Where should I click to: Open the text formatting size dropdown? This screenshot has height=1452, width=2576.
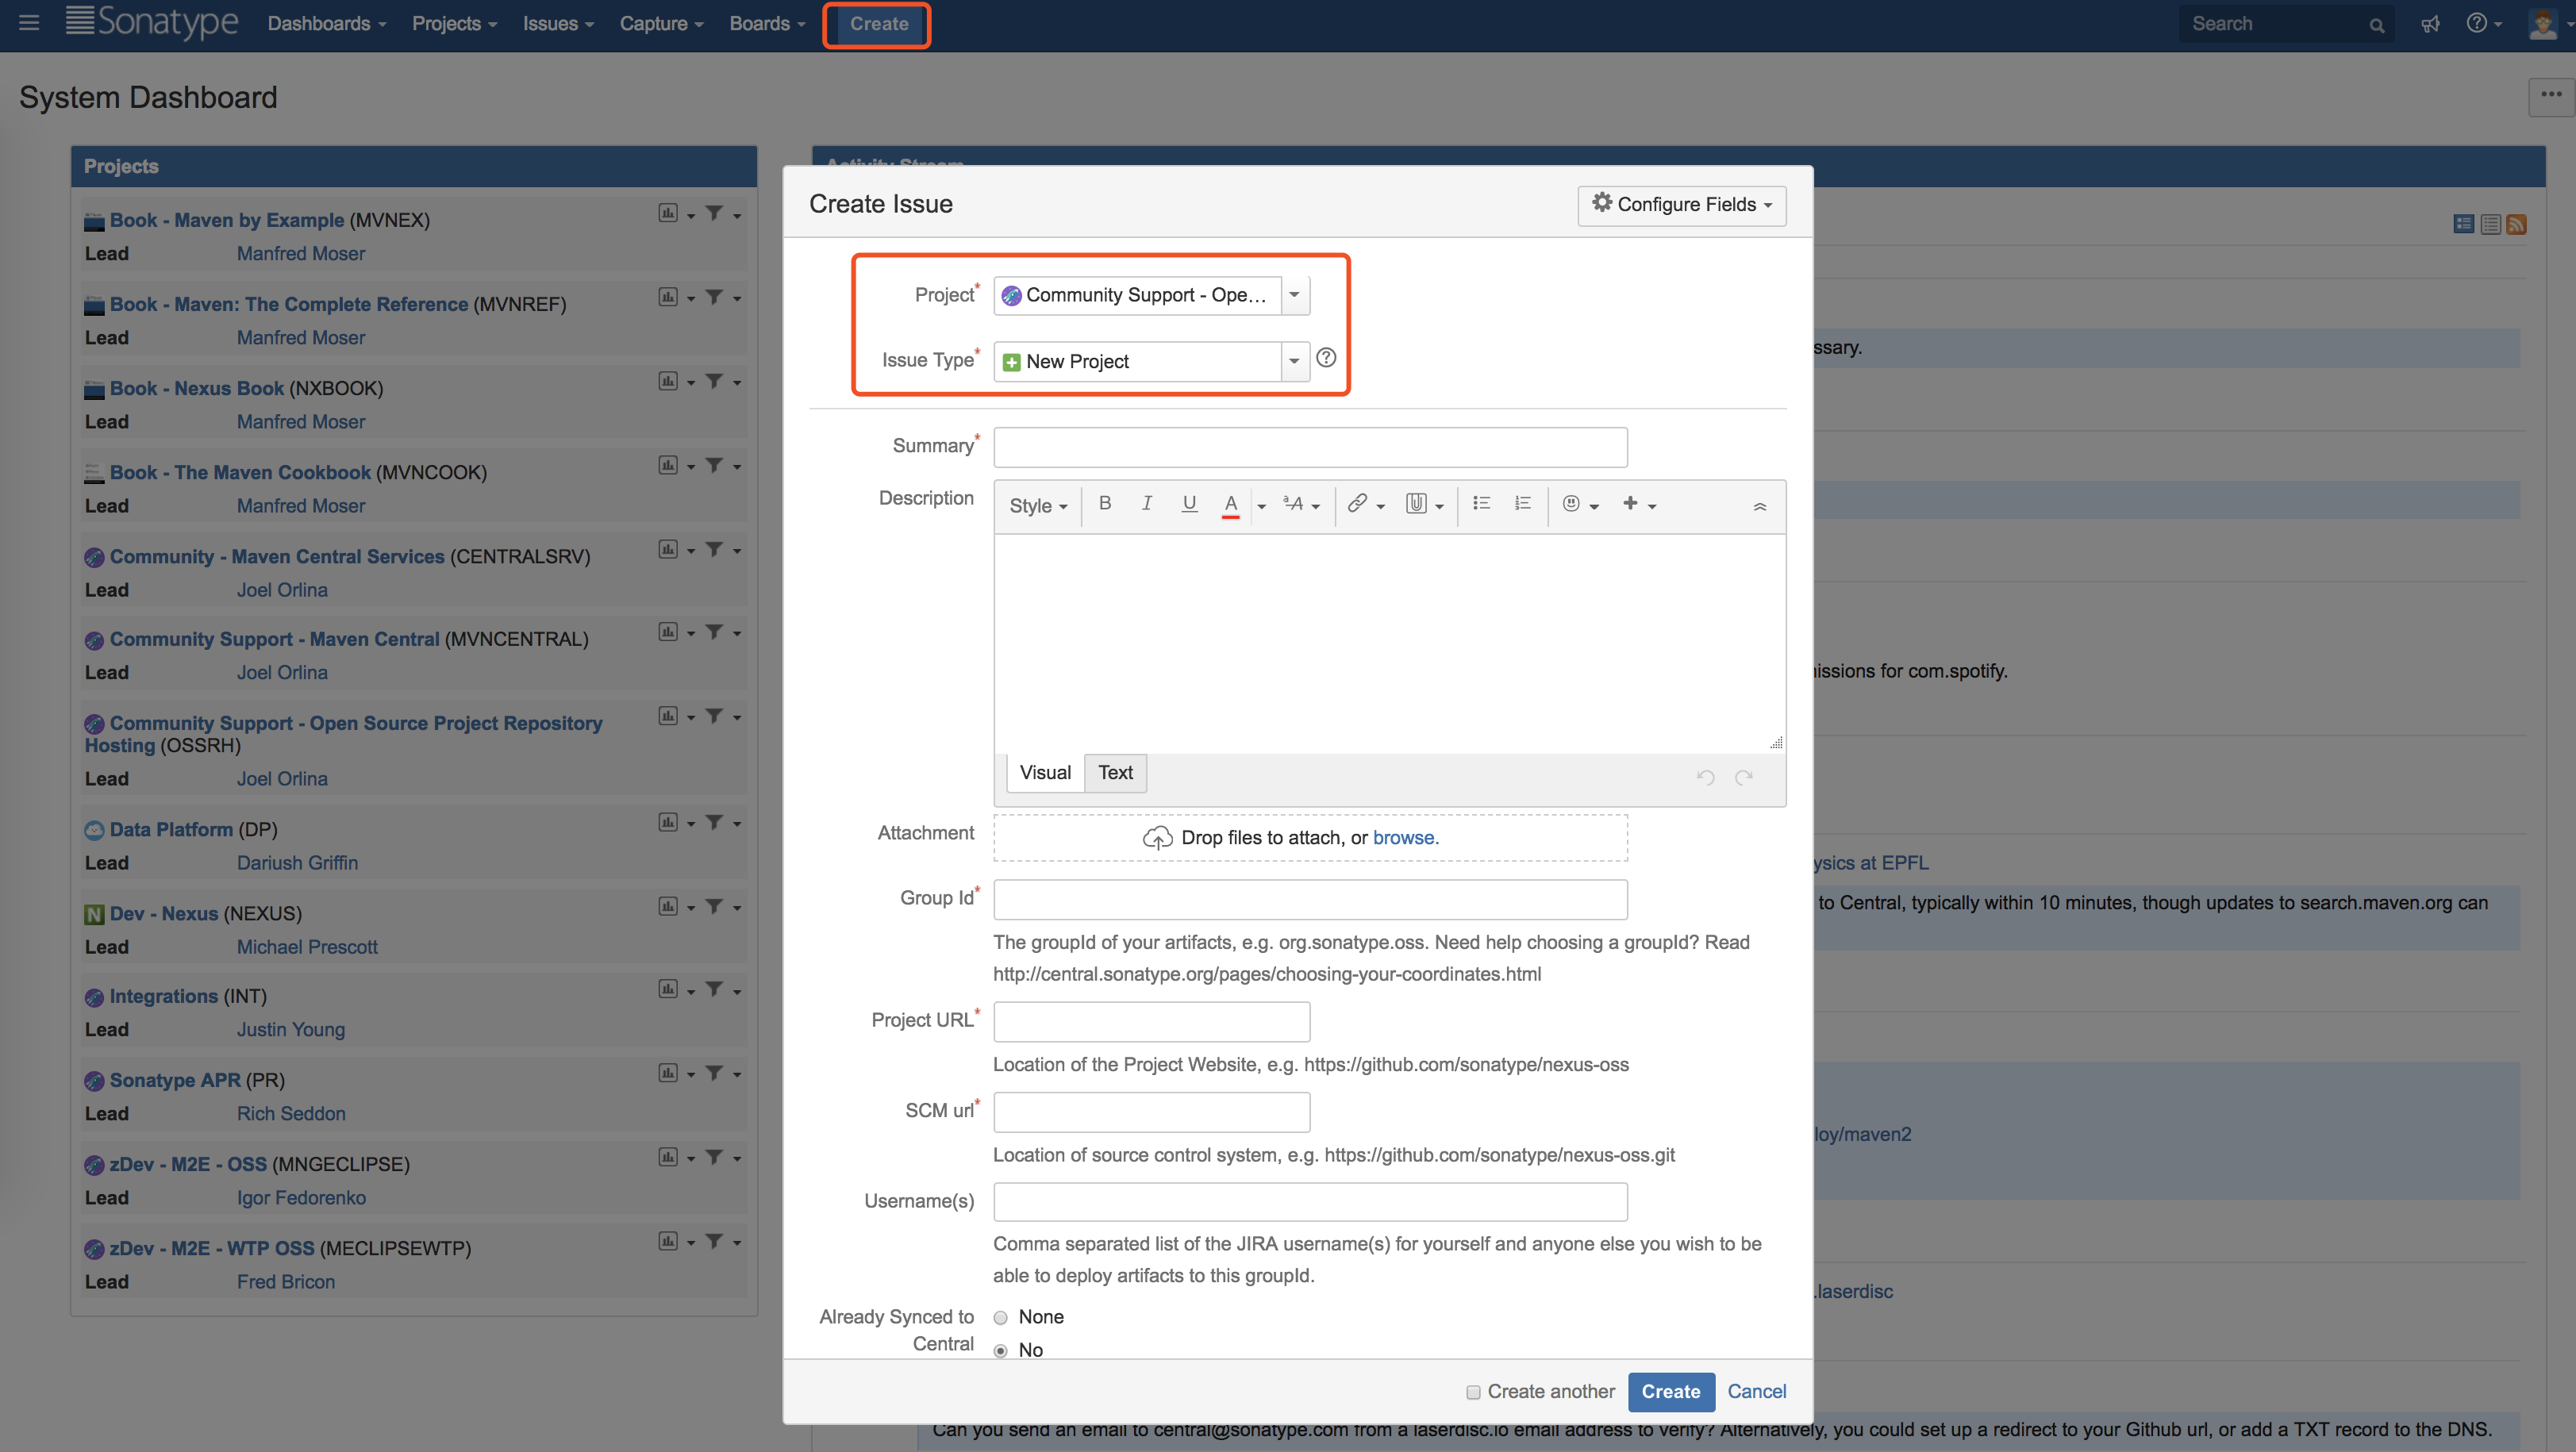tap(1301, 505)
